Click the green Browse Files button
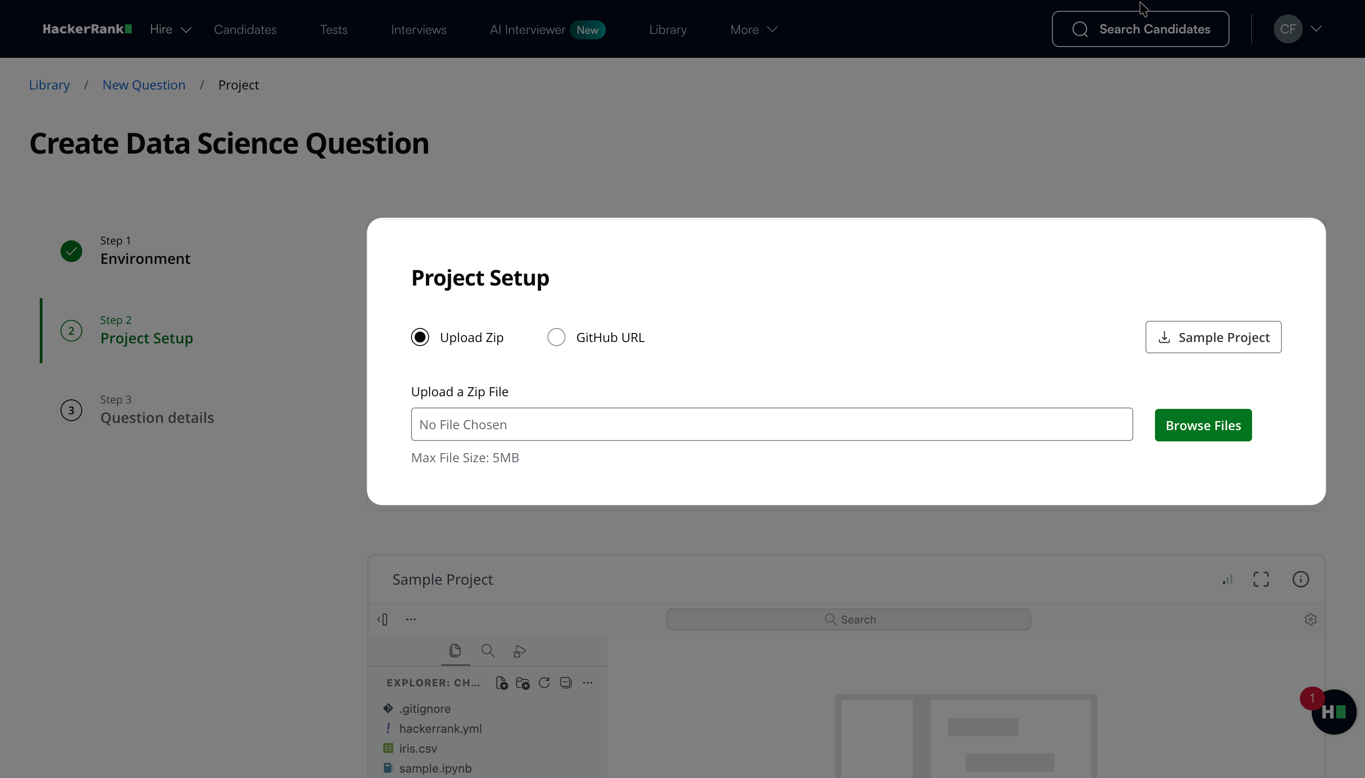 pyautogui.click(x=1203, y=425)
